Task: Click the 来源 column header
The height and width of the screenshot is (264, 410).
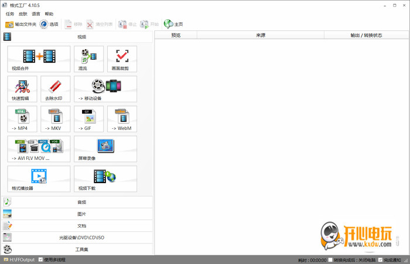Action: [x=261, y=35]
